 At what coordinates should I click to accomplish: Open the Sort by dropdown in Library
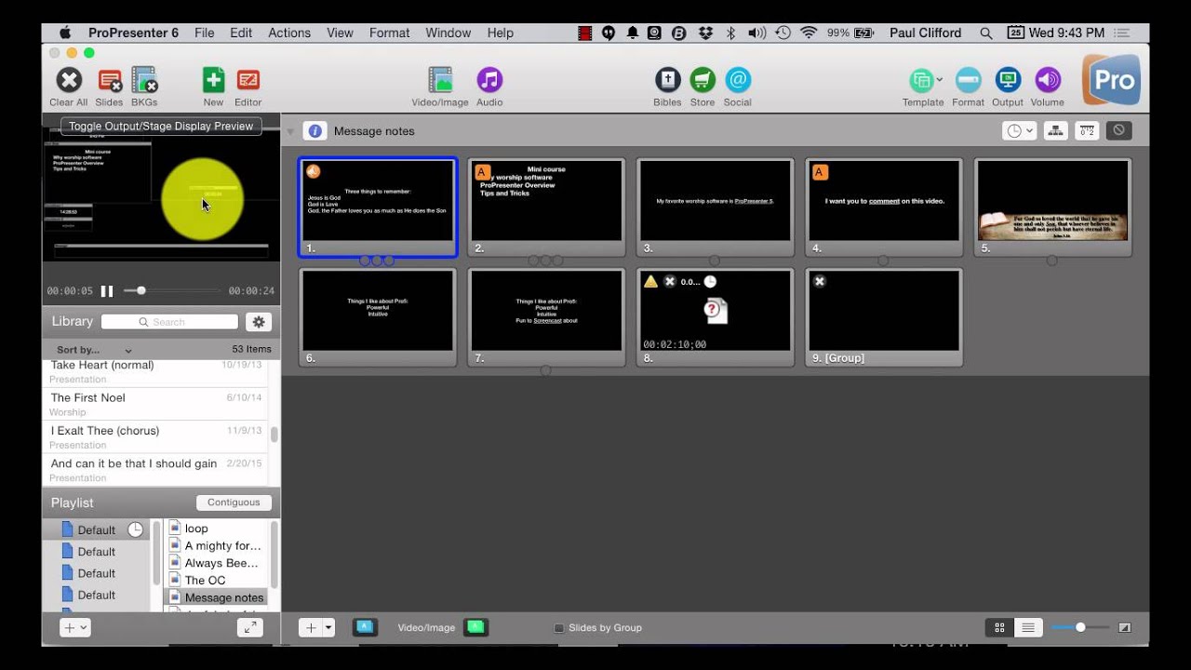click(94, 350)
